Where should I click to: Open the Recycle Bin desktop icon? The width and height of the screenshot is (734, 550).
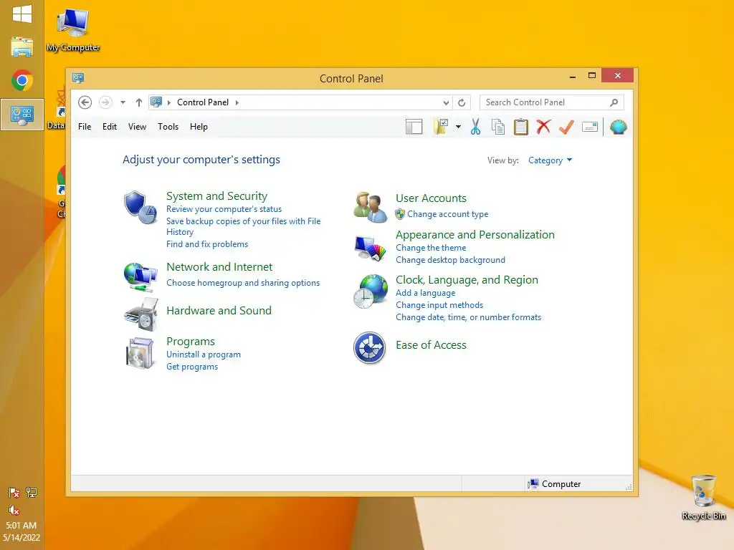click(704, 497)
